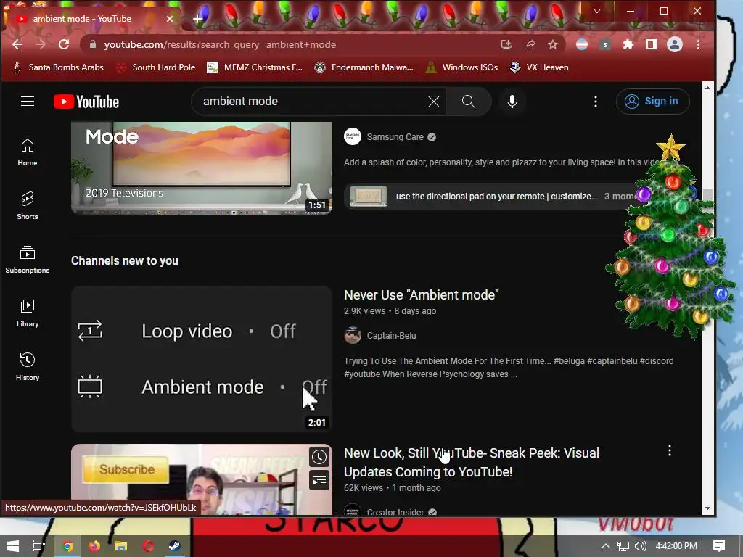Viewport: 743px width, 557px height.
Task: Open the Captain-Belu channel
Action: pyautogui.click(x=391, y=335)
